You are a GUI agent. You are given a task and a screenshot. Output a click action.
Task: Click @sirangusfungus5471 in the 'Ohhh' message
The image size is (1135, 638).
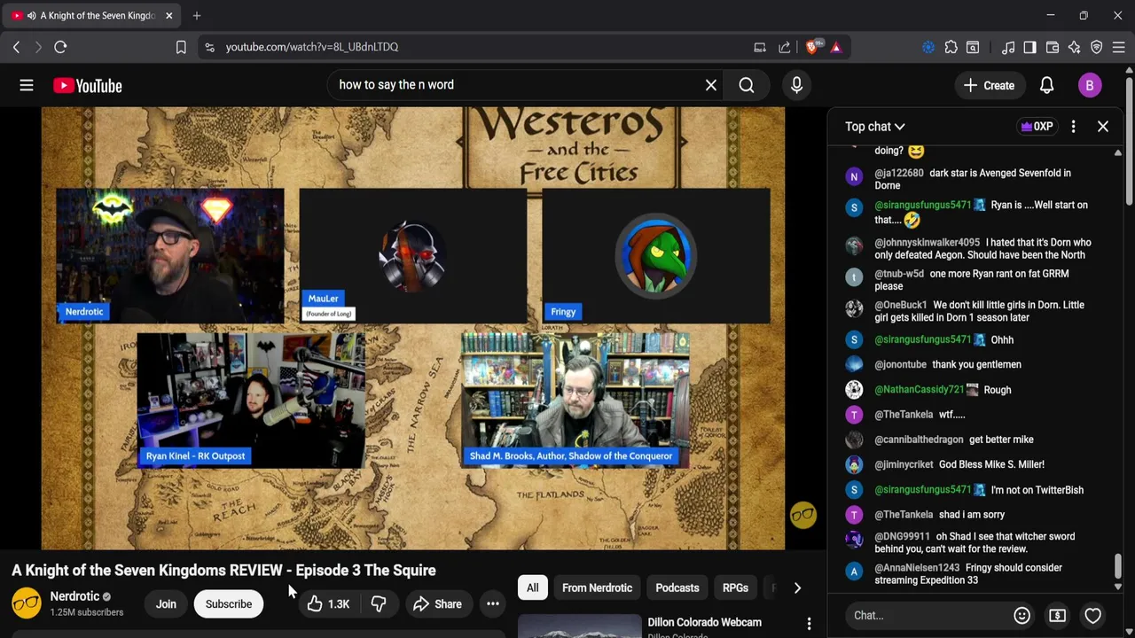tap(923, 339)
